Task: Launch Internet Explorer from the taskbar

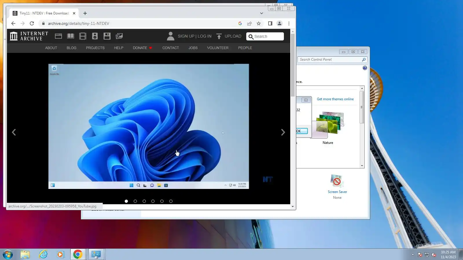Action: (x=43, y=255)
